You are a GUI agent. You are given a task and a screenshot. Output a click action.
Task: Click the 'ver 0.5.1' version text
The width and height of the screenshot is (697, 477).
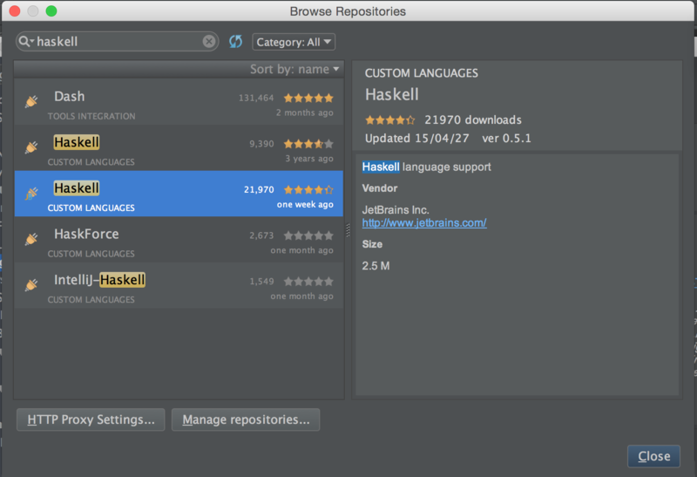click(x=506, y=139)
